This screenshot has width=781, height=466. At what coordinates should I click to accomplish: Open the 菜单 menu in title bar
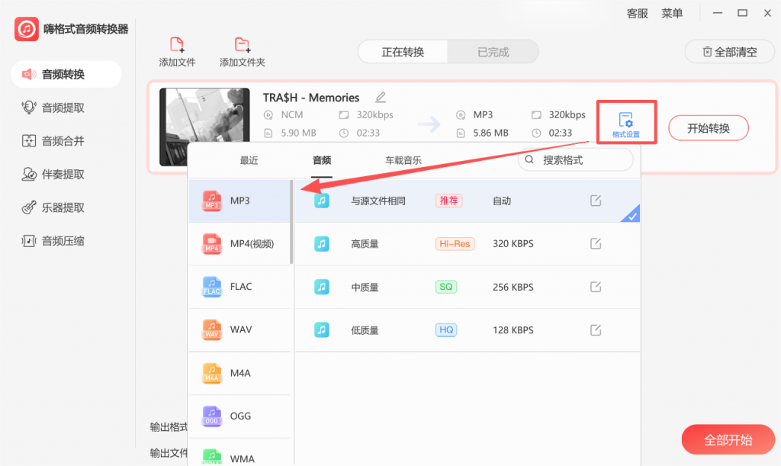click(x=672, y=13)
